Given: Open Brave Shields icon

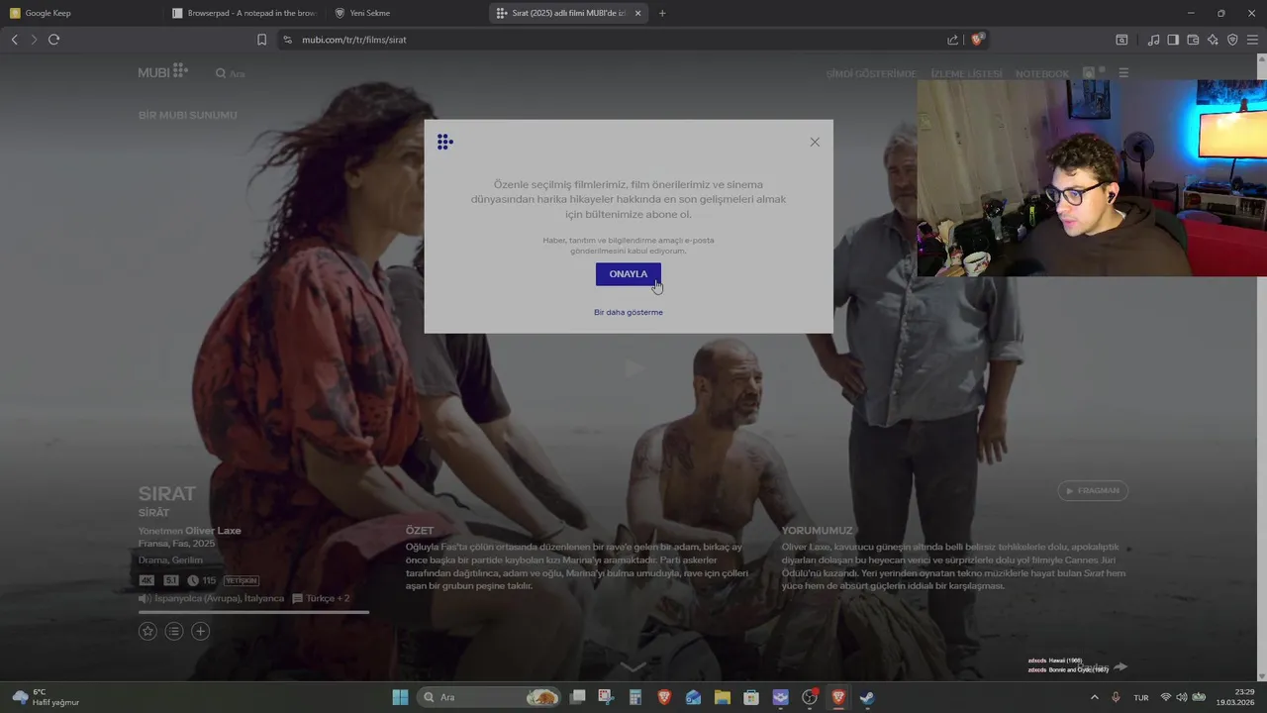Looking at the screenshot, I should coord(977,40).
